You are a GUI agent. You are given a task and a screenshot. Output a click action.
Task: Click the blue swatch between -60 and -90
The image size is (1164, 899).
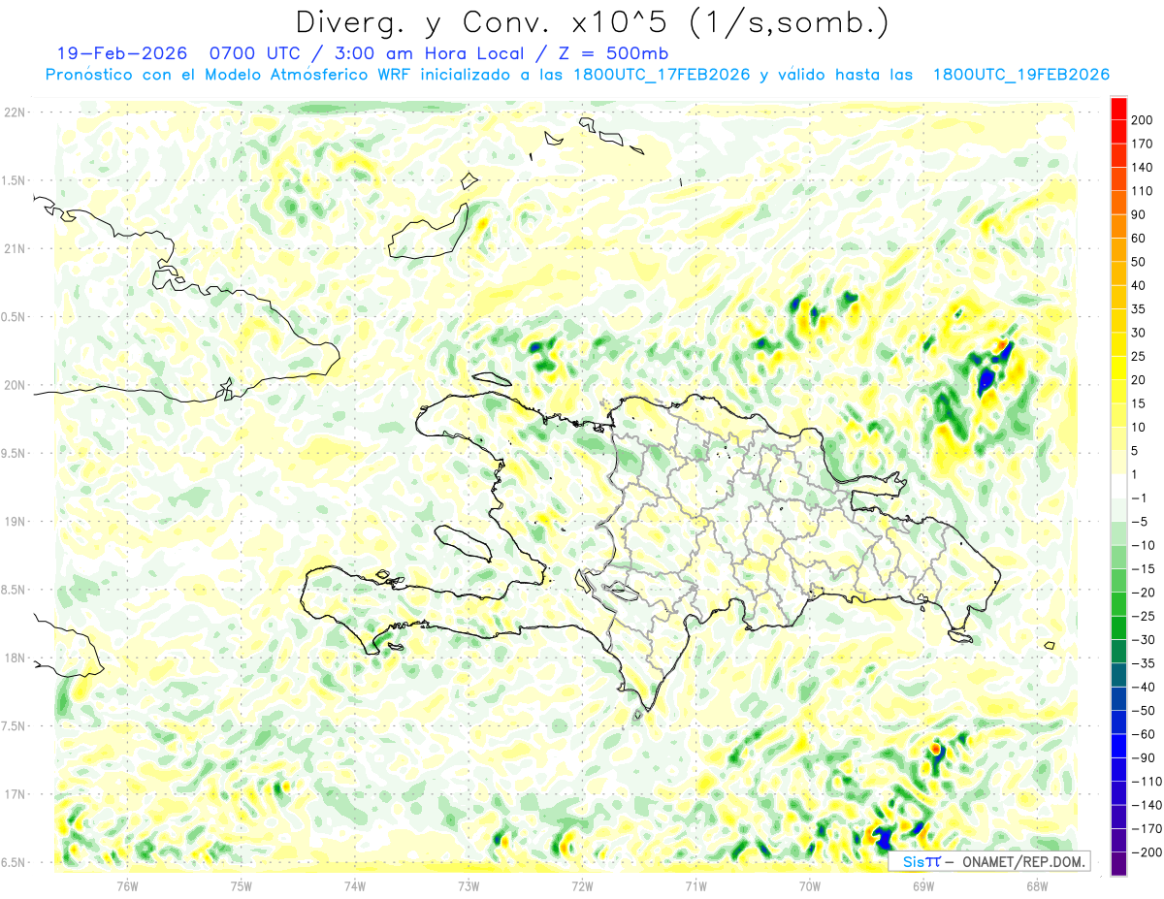pyautogui.click(x=1118, y=747)
